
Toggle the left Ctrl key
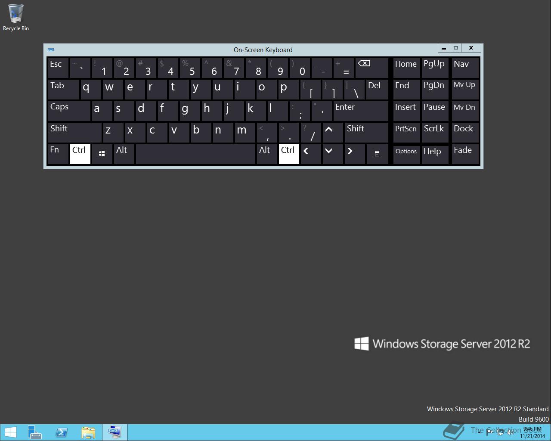point(80,154)
